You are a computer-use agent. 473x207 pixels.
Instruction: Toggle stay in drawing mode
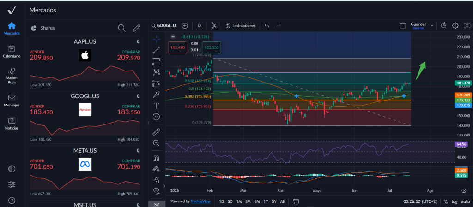pyautogui.click(x=156, y=169)
